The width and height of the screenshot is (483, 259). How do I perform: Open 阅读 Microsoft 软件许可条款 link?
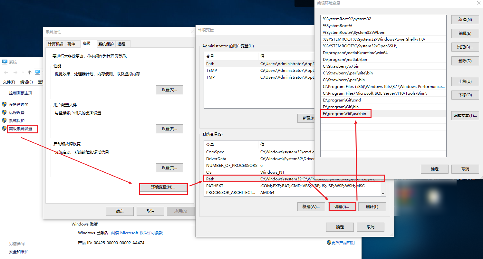point(137,233)
